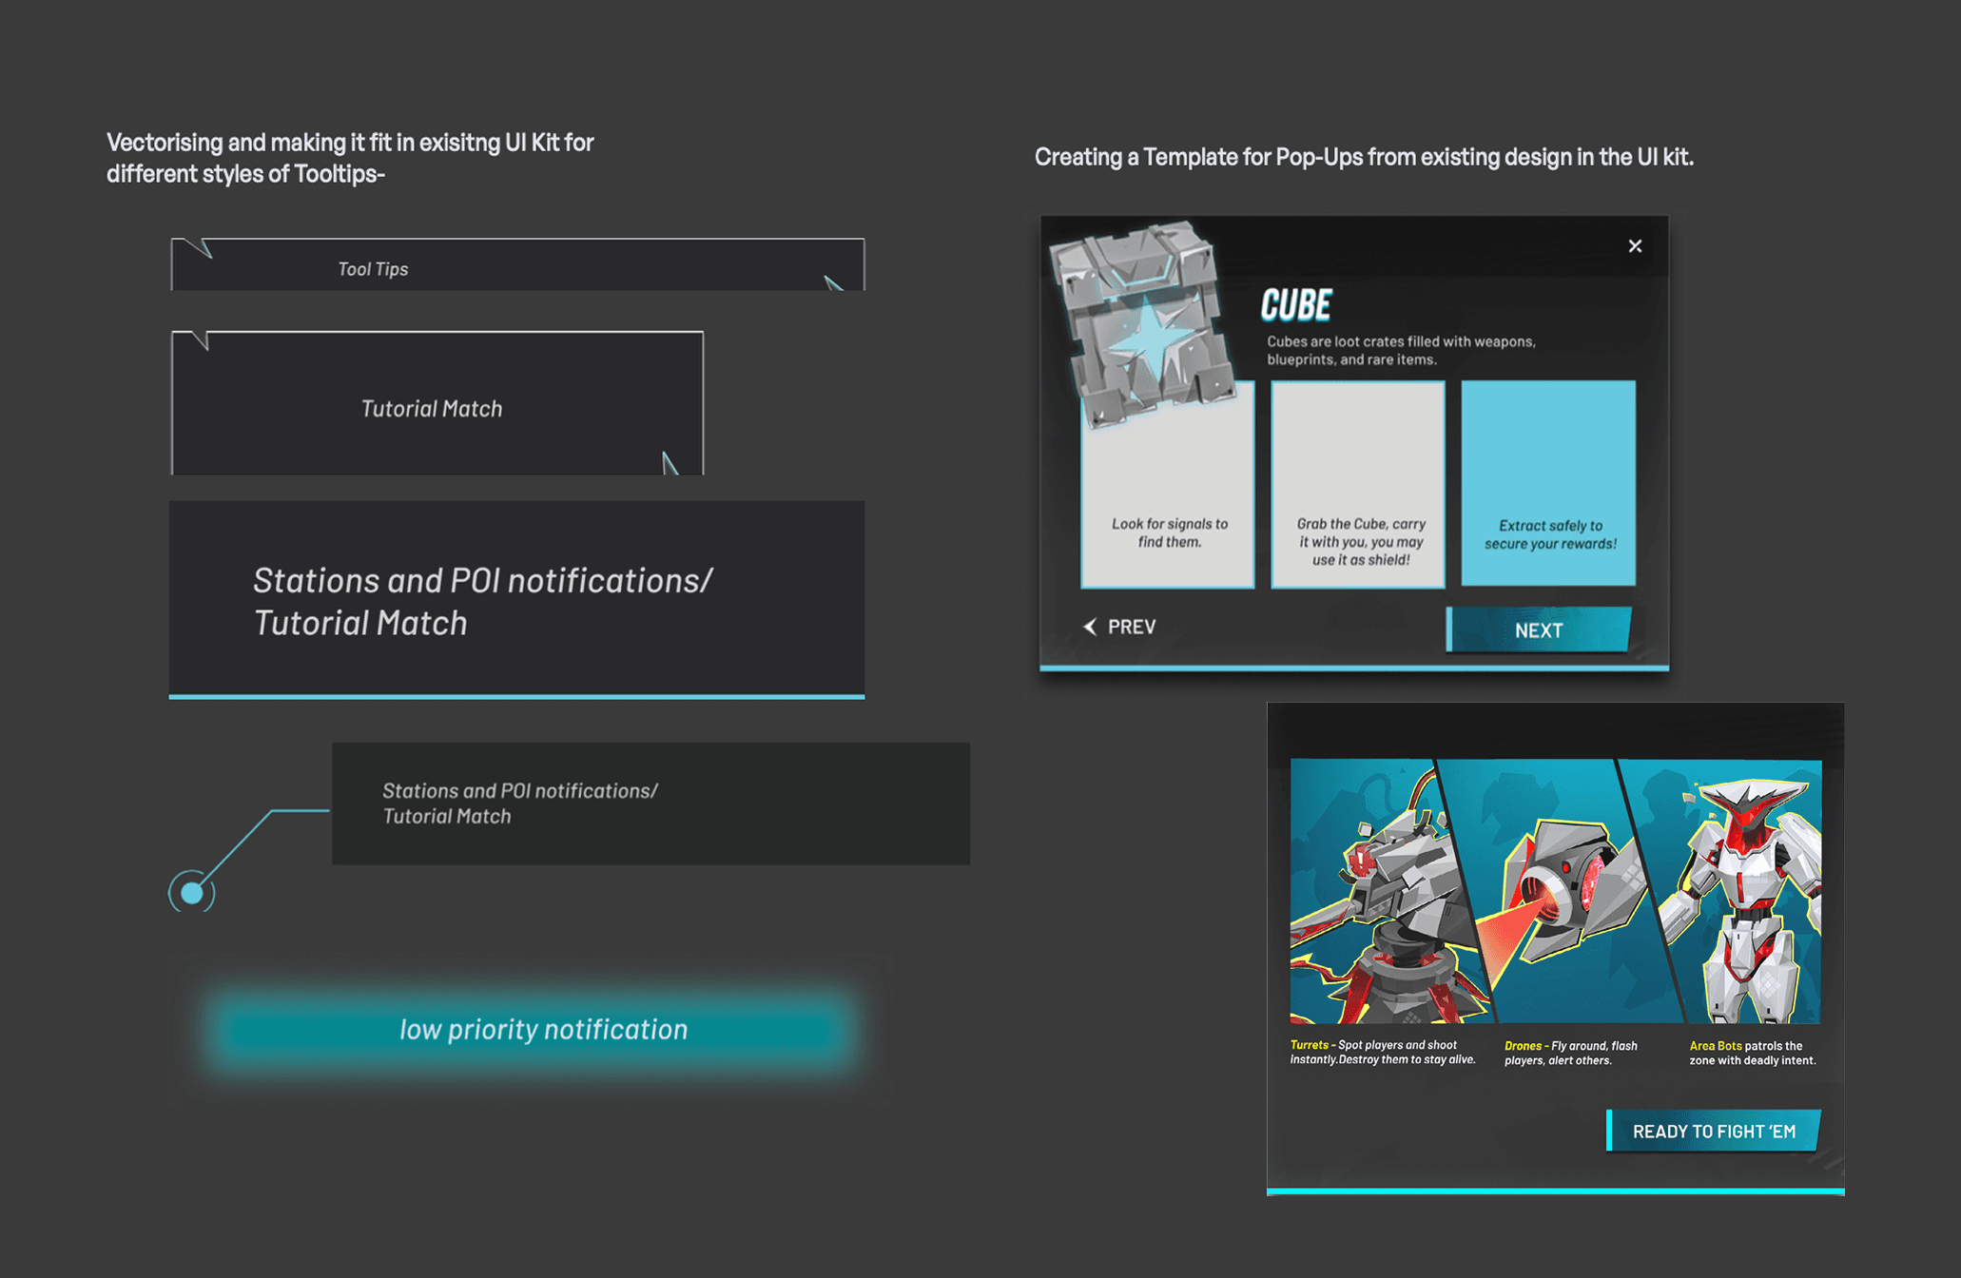Click the Tool Tips tooltip bar
This screenshot has width=1961, height=1278.
click(x=516, y=265)
